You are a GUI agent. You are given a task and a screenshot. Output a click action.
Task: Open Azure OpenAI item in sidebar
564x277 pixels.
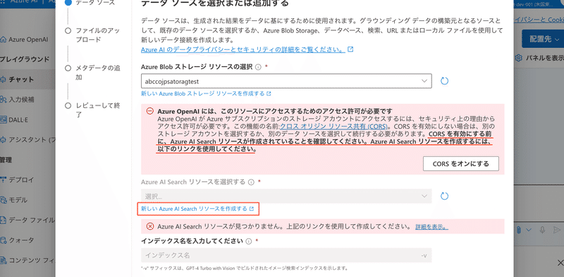28,39
